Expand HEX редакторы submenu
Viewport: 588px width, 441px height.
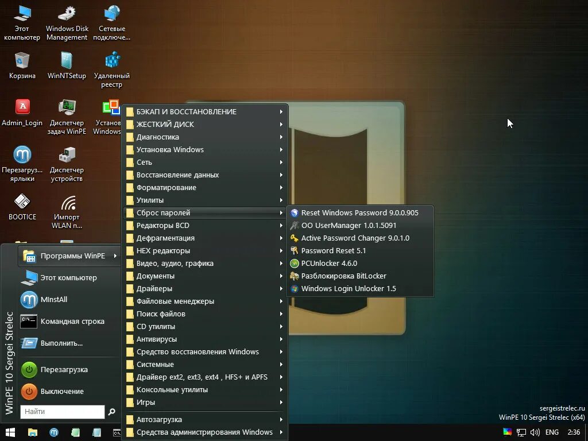tap(205, 250)
